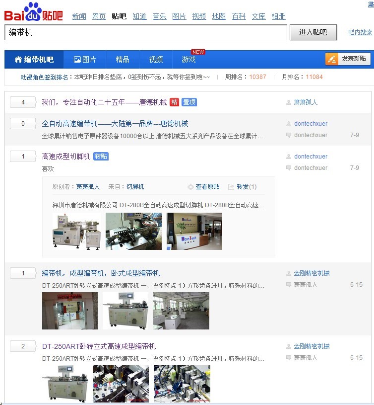The width and height of the screenshot is (374, 405).
Task: Open author 金刚精密机械 profile for DT-250ART post
Action: (312, 346)
